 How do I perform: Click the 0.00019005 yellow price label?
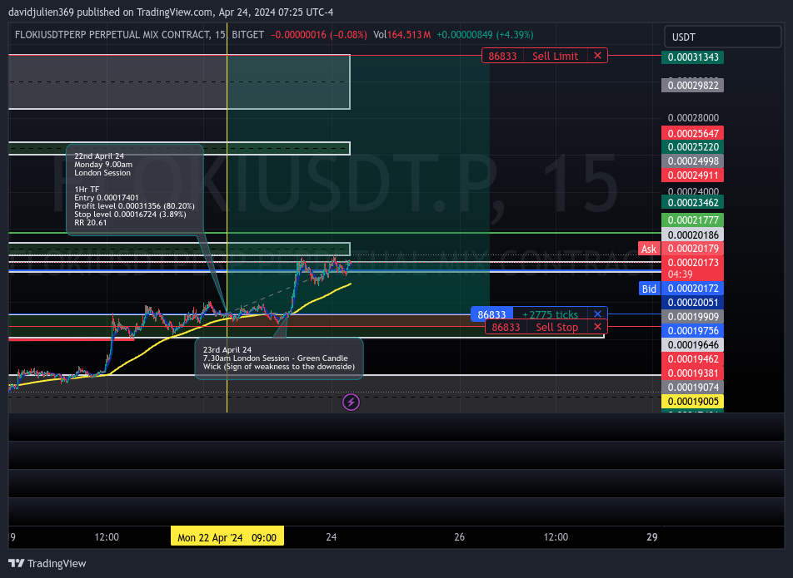click(692, 402)
